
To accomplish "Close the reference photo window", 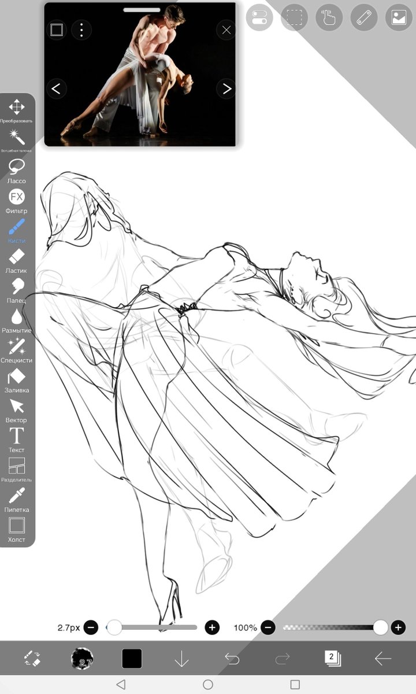I will click(226, 29).
